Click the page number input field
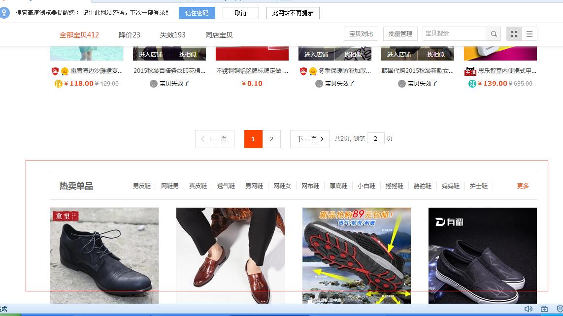 coord(375,138)
